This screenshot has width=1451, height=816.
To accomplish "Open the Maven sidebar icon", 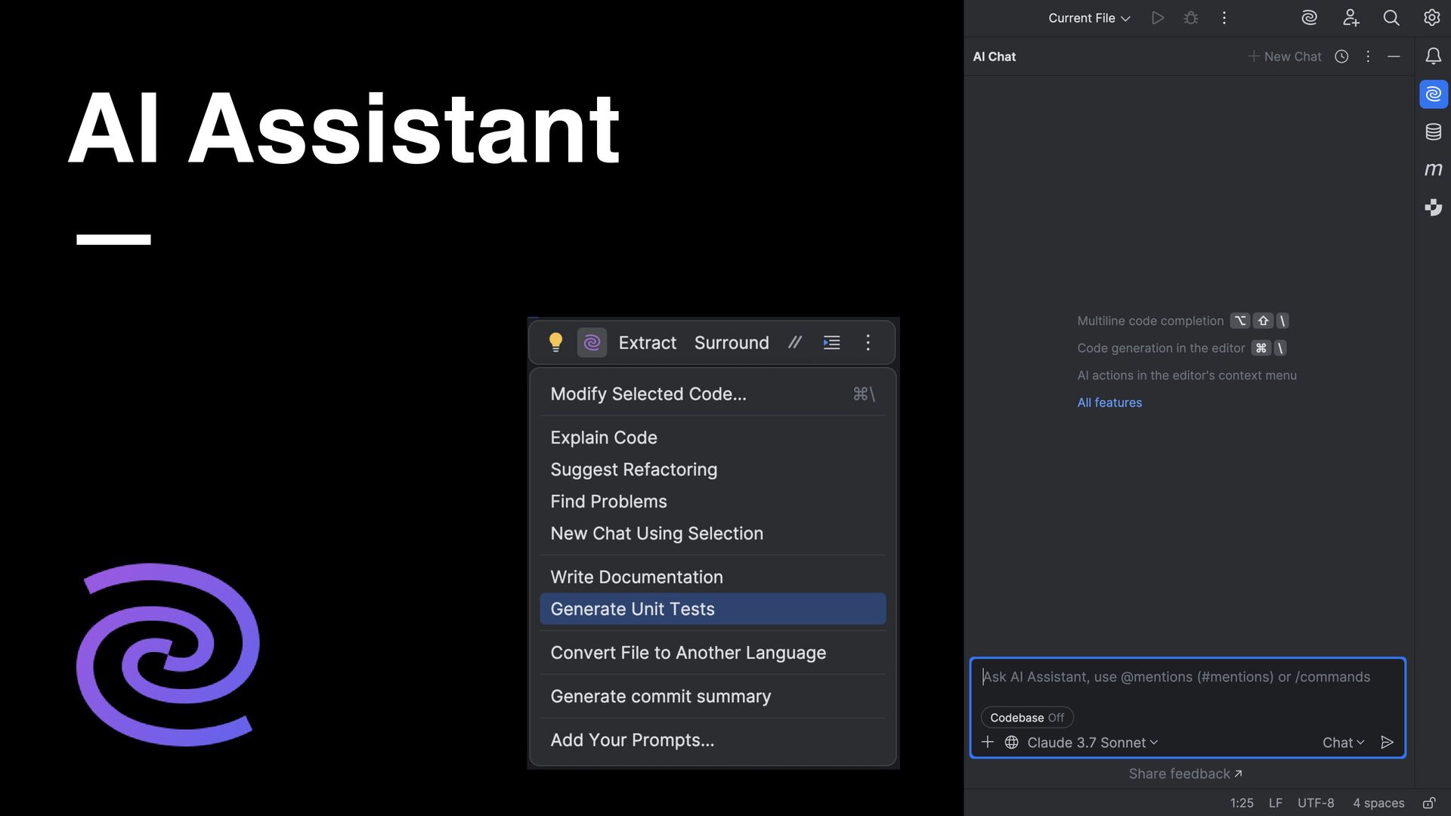I will pyautogui.click(x=1433, y=169).
